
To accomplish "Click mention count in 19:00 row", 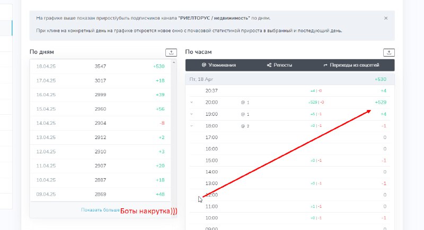I will pyautogui.click(x=245, y=114).
